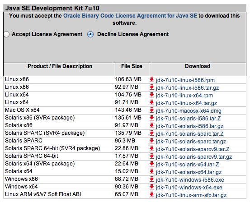Click download arrow icon for jdk-7u10-solaris-sparcv9.tar.gz
The image size is (250, 202).
(151, 156)
